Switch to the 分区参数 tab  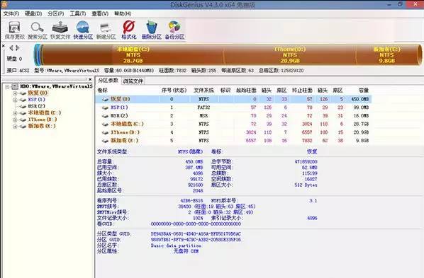(x=108, y=81)
